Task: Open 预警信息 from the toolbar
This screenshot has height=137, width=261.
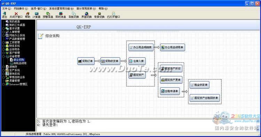Action: pos(48,15)
